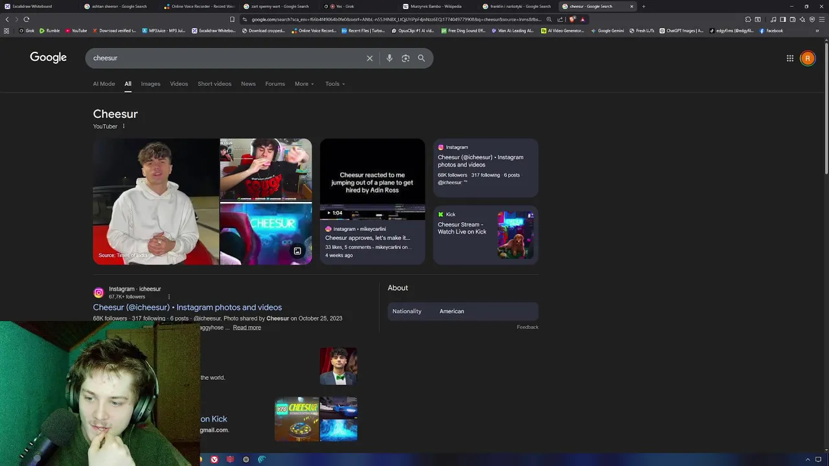Screen dimensions: 829x466
Task: Expand the Tools dropdown
Action: click(335, 83)
